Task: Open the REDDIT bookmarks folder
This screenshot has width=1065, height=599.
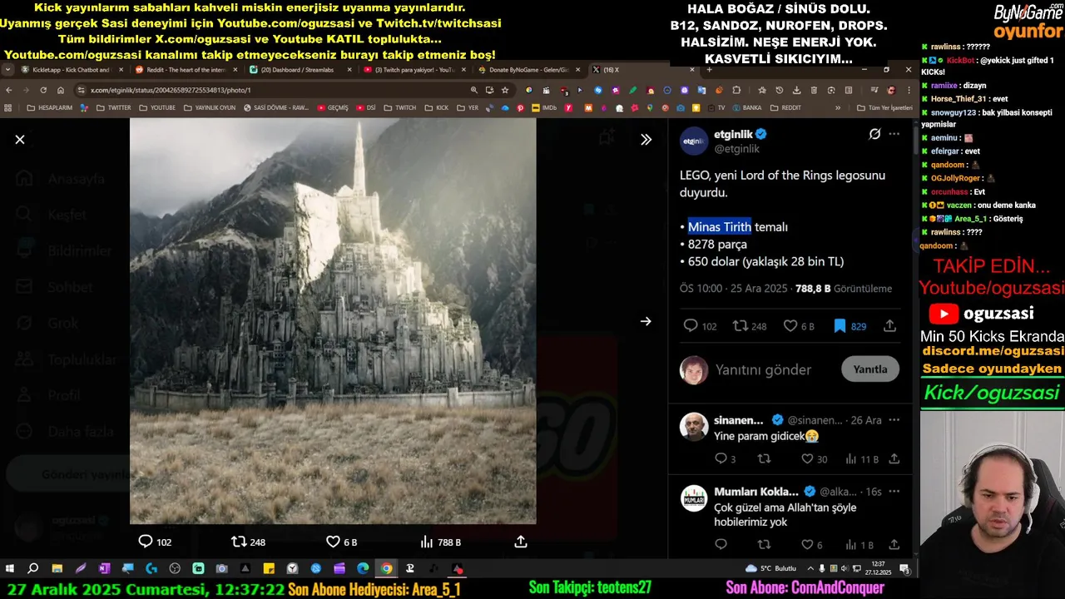Action: 785,108
